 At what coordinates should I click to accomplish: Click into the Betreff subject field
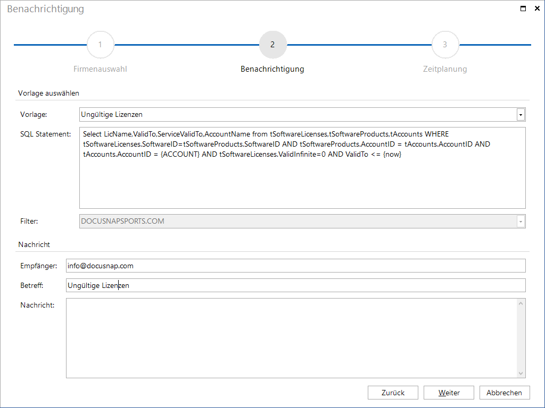pyautogui.click(x=296, y=285)
